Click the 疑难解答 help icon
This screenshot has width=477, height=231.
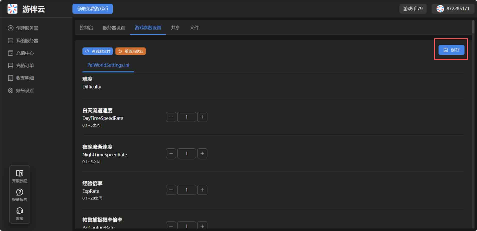pos(19,195)
